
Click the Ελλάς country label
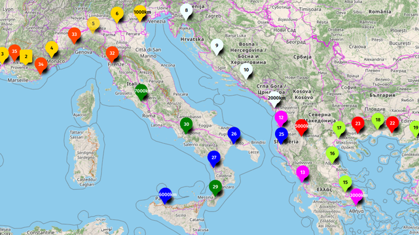coord(324,190)
